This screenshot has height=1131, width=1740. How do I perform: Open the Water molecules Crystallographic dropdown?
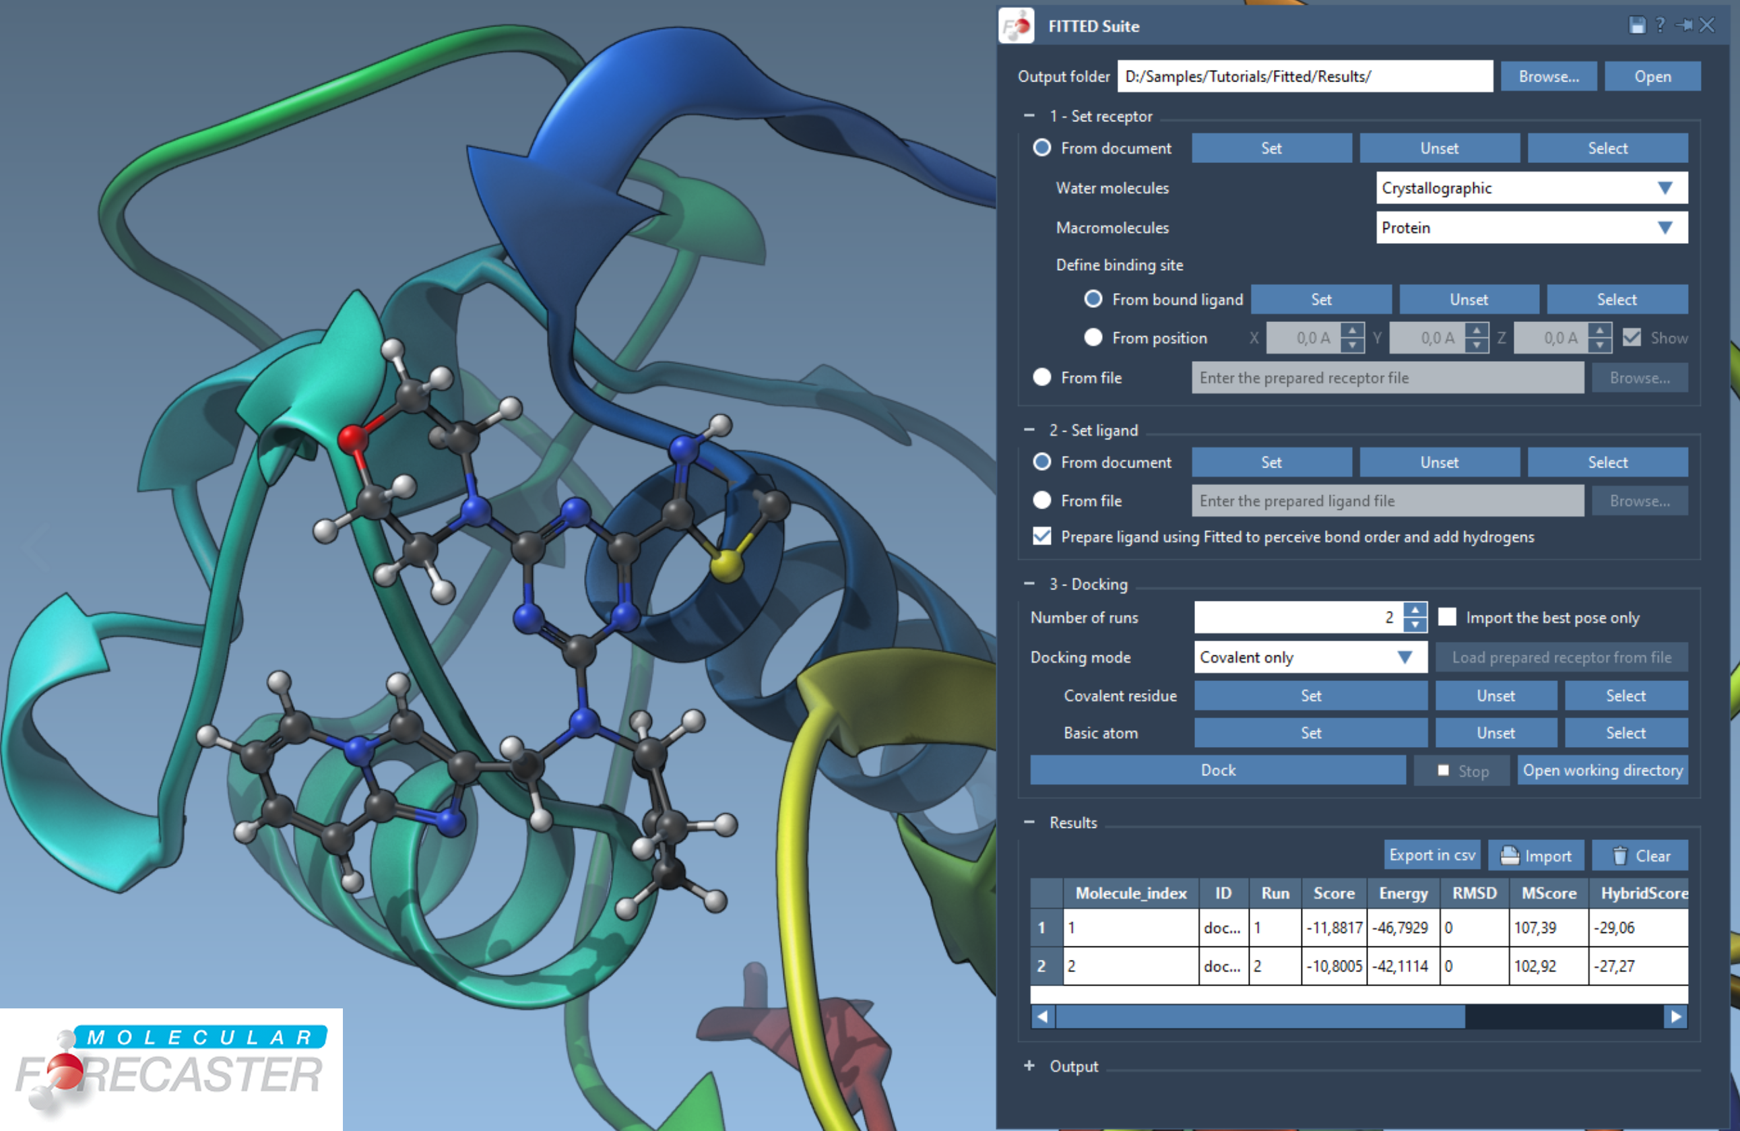click(1531, 188)
